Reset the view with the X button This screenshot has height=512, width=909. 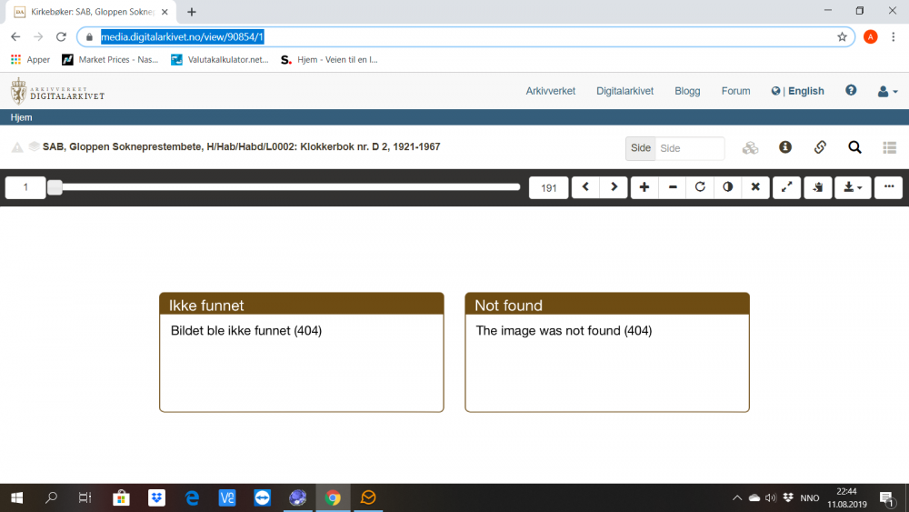[x=754, y=187]
